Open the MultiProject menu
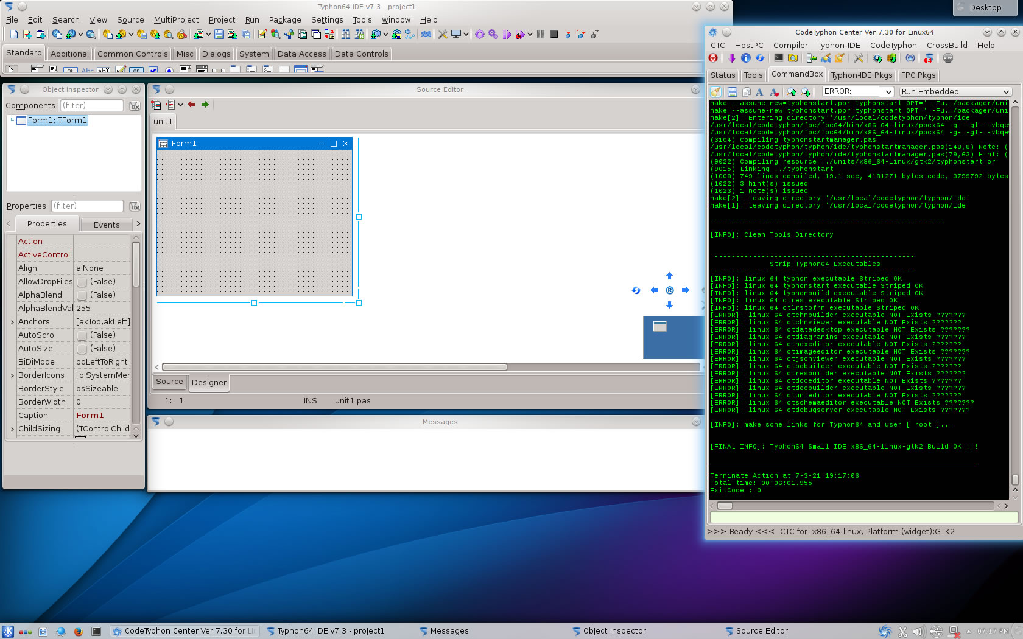This screenshot has height=639, width=1023. [176, 19]
